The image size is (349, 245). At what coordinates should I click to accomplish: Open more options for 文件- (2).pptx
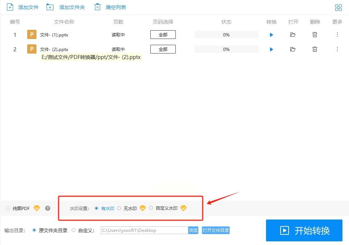(x=337, y=49)
